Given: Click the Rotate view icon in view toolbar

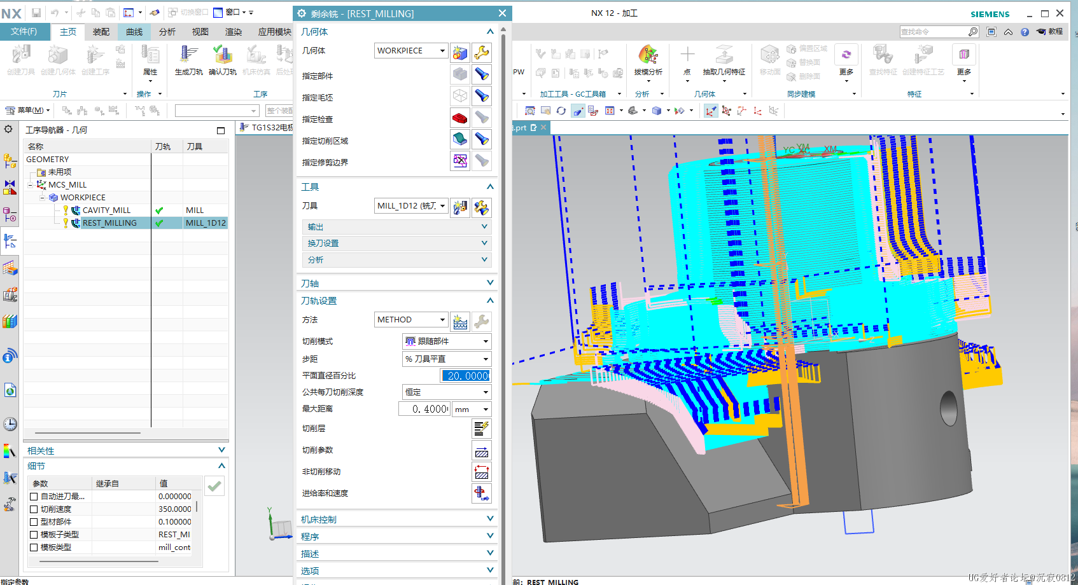Looking at the screenshot, I should pyautogui.click(x=561, y=111).
